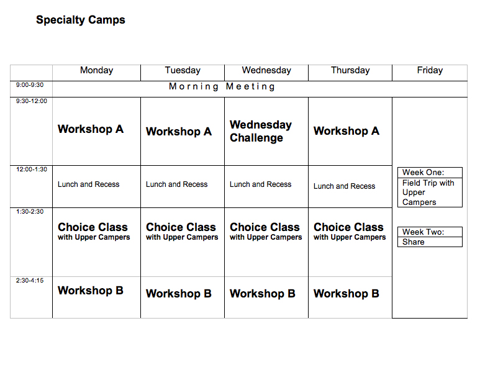
Task: Click Wednesday's Choice Class heading
Action: pos(265,227)
